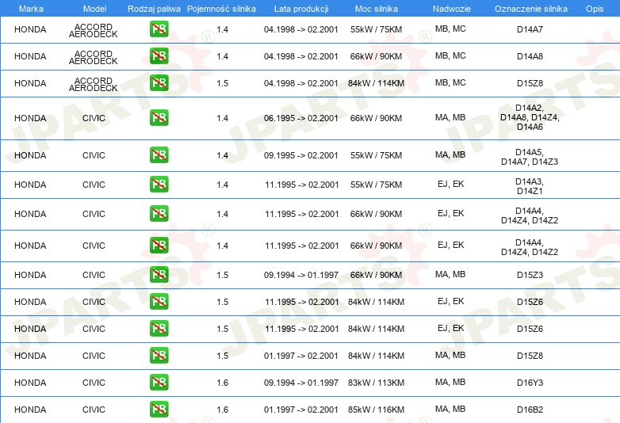Click fuel icon in Civic D14A3, D14Z1 row
This screenshot has height=423, width=620.
(159, 185)
